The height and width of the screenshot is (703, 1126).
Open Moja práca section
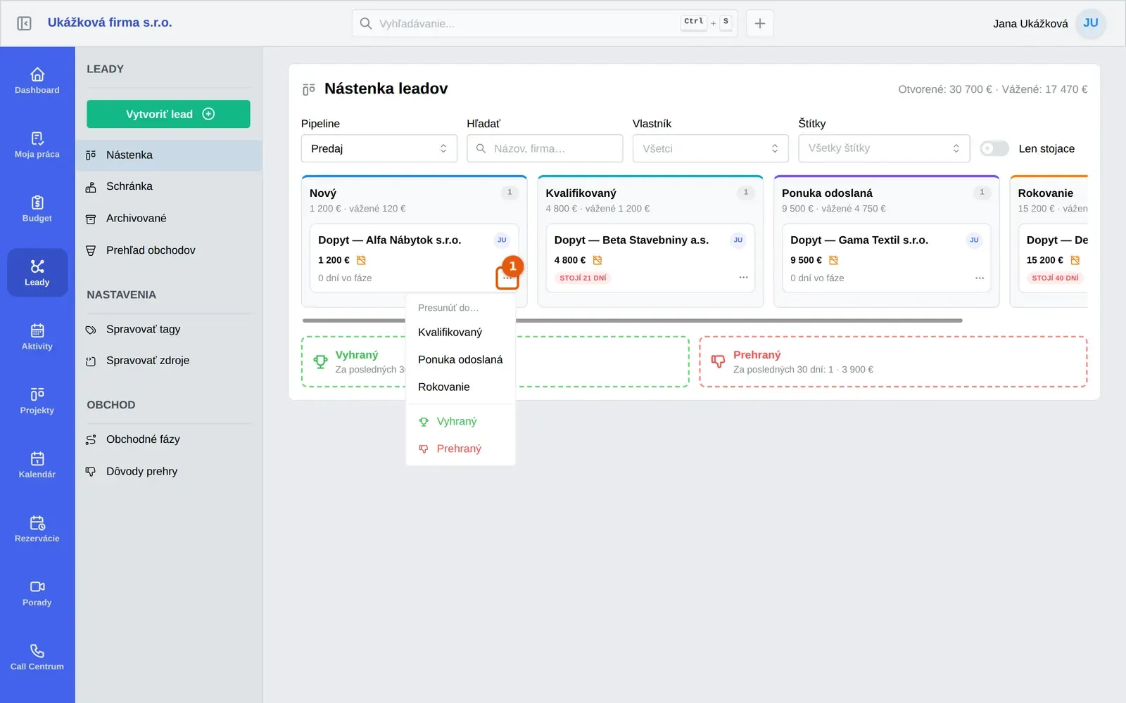coord(37,145)
